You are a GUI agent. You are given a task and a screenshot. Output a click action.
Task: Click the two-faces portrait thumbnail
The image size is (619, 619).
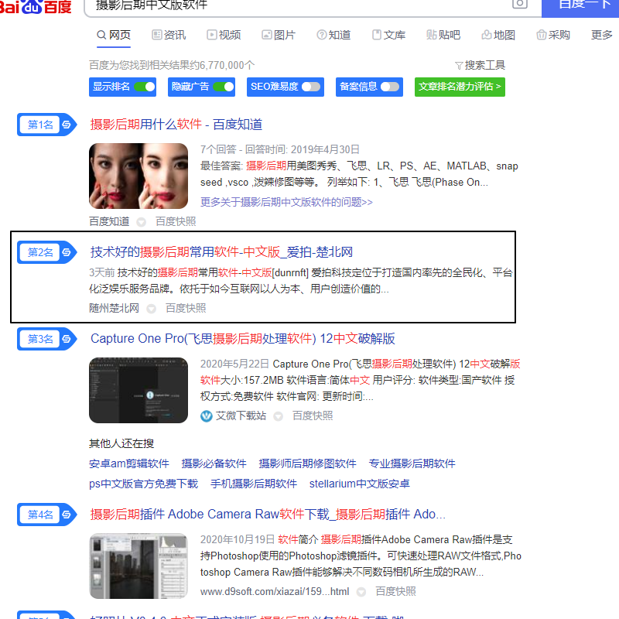tap(139, 176)
